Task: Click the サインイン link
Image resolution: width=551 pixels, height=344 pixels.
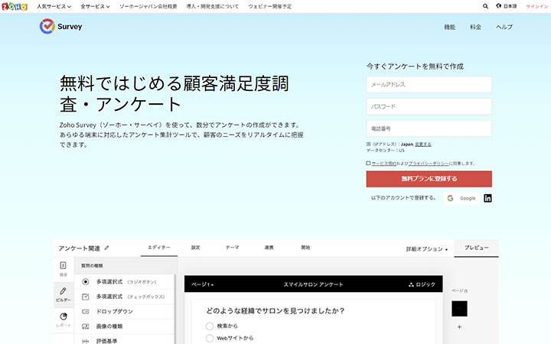Action: coord(536,6)
